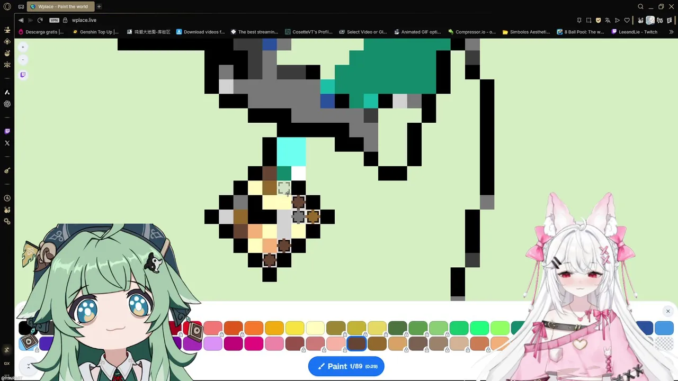This screenshot has height=381, width=678.
Task: Pick the light pink bottom-row swatch
Action: [x=274, y=343]
